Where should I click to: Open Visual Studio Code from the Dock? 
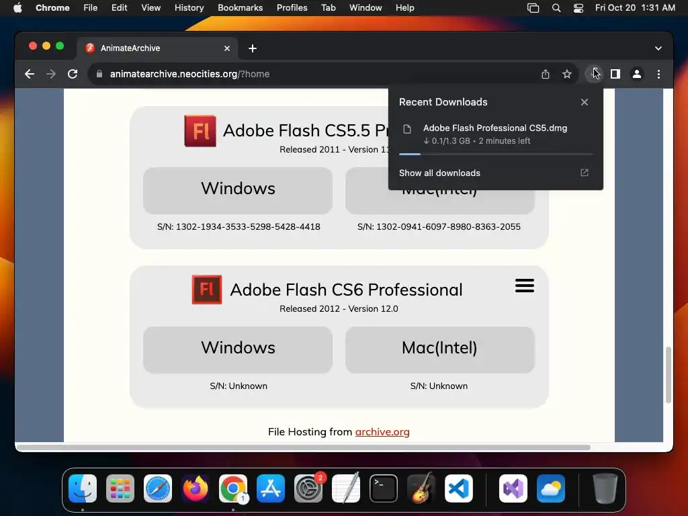(x=458, y=488)
